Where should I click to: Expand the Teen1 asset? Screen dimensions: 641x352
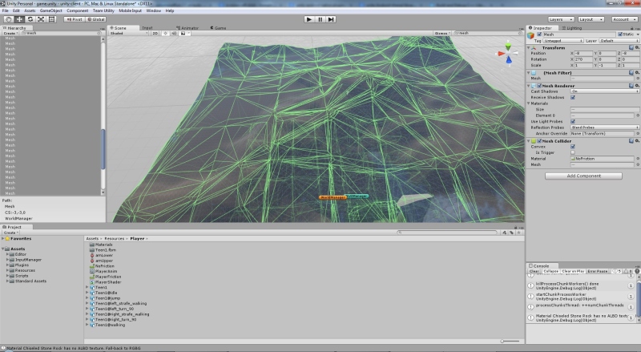coord(87,287)
